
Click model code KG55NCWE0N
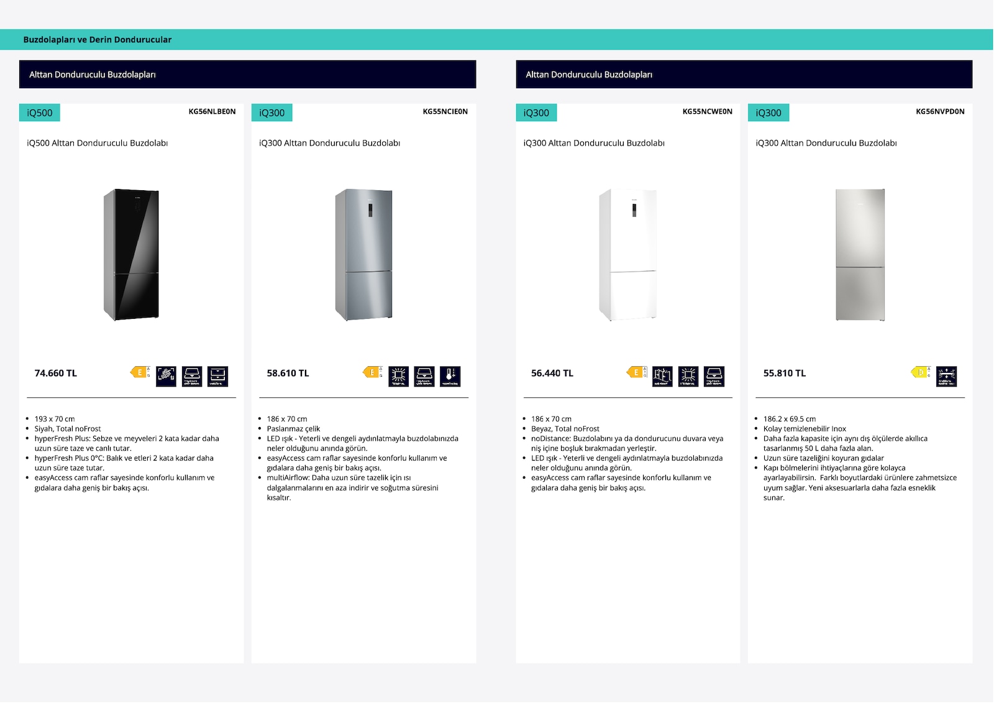point(708,112)
